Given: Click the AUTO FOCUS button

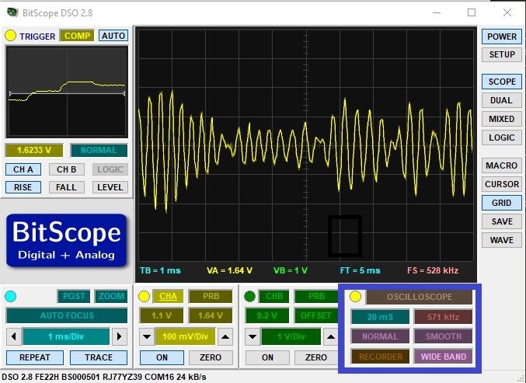Looking at the screenshot, I should 67,315.
